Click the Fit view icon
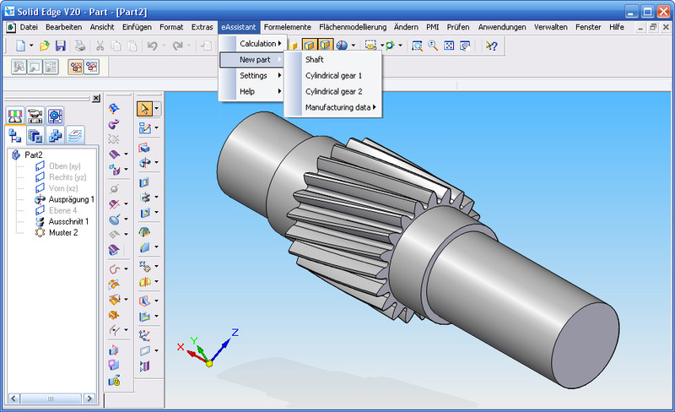The image size is (675, 412). 449,45
